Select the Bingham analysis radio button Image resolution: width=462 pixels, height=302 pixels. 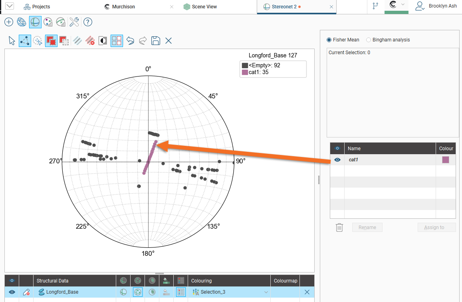click(368, 40)
